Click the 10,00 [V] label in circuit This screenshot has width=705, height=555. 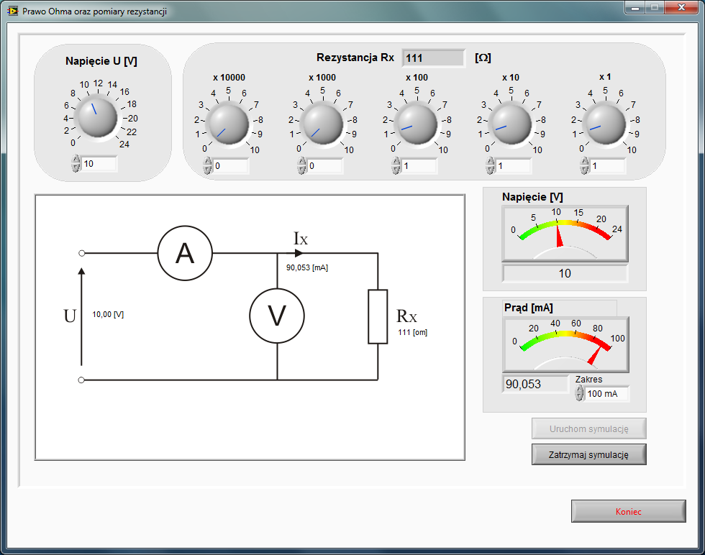click(x=108, y=315)
